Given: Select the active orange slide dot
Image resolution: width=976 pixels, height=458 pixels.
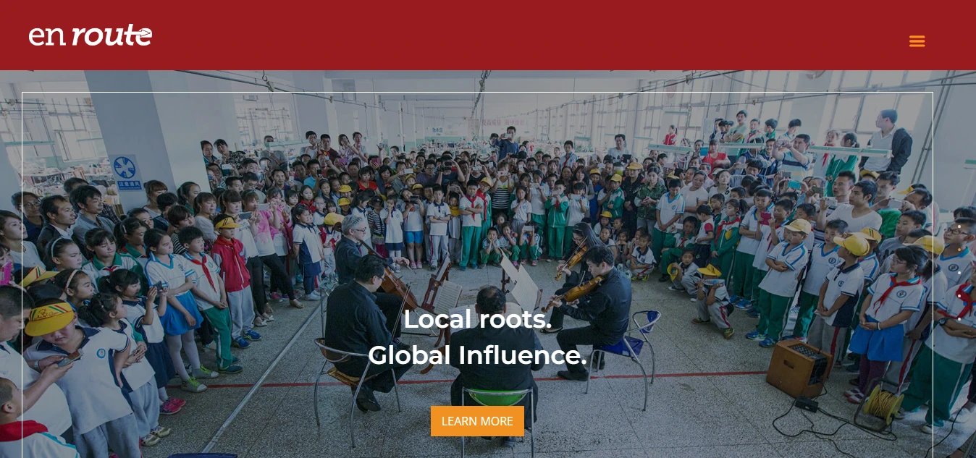Looking at the screenshot, I should 959,250.
